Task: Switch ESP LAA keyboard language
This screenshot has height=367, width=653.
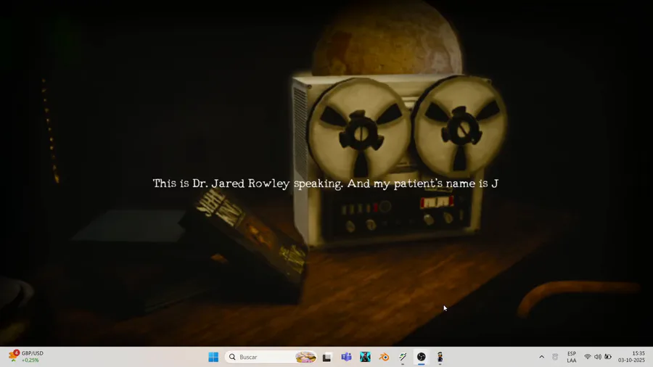Action: (x=572, y=357)
